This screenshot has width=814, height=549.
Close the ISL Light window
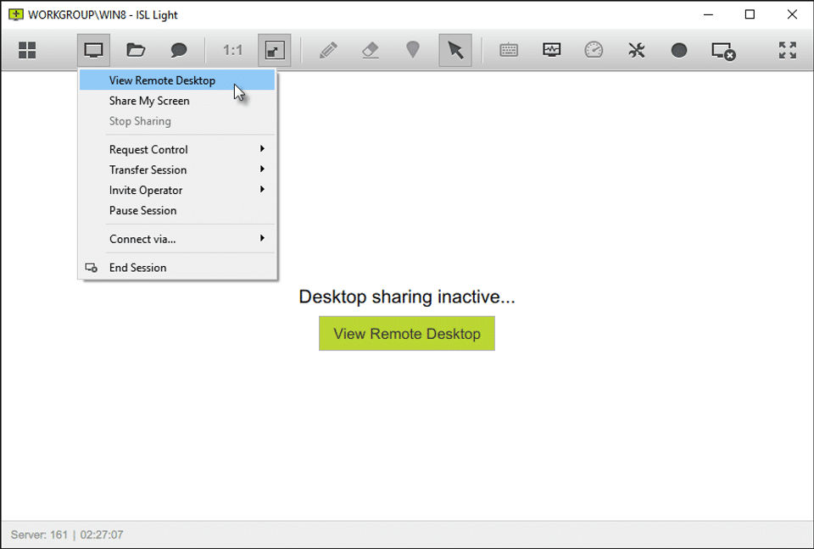792,14
